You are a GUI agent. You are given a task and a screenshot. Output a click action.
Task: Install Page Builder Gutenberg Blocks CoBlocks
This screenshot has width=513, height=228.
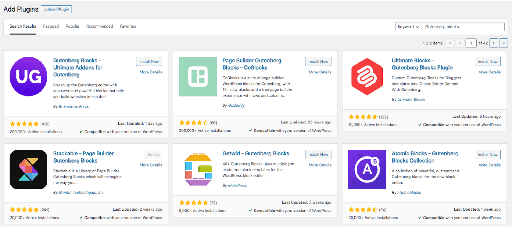point(318,62)
